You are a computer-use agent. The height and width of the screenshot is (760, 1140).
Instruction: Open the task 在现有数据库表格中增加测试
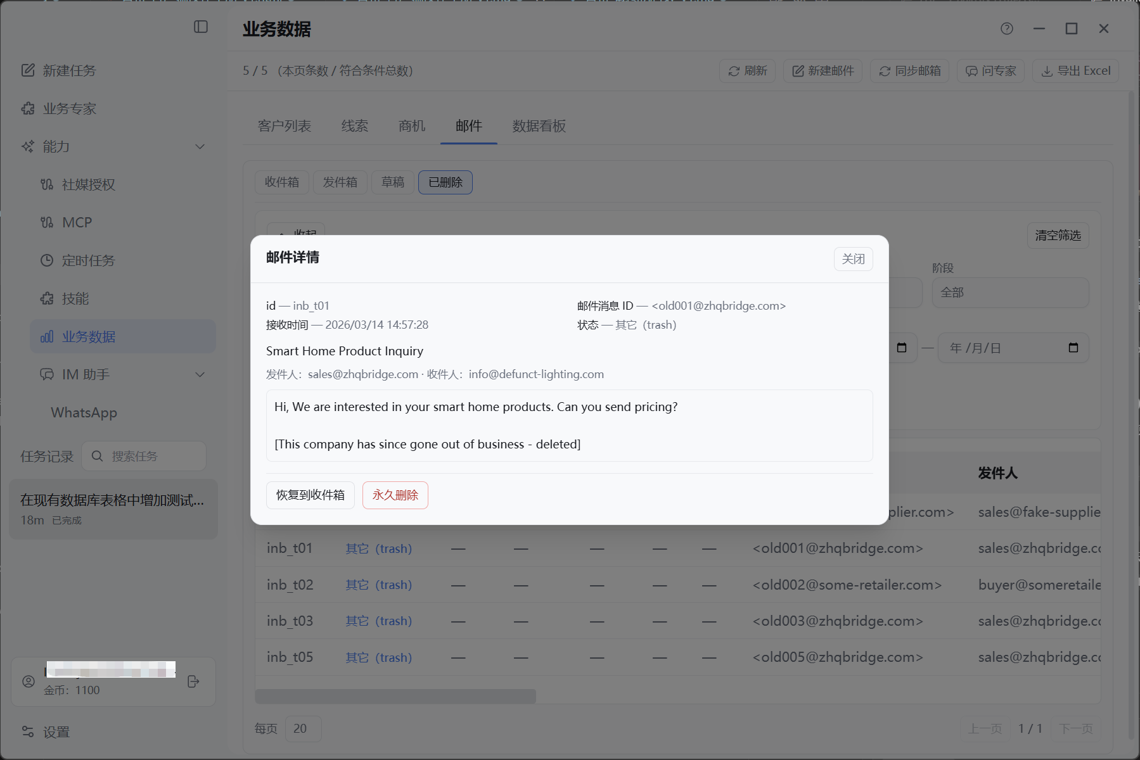coord(113,509)
